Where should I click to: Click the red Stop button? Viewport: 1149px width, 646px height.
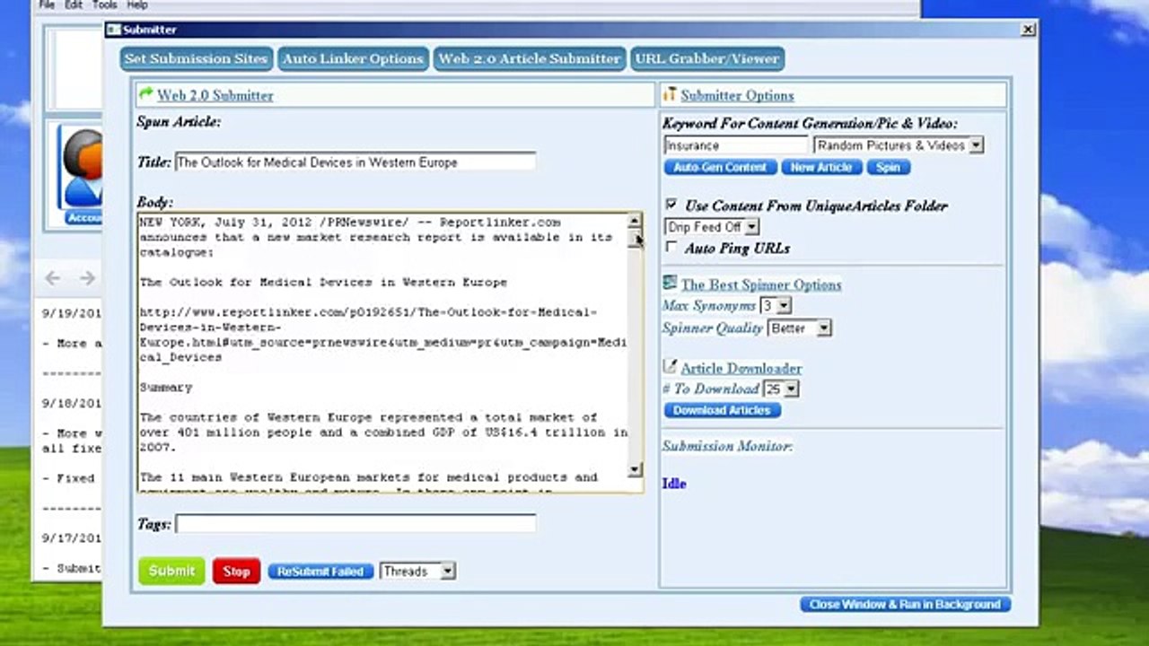tap(236, 572)
